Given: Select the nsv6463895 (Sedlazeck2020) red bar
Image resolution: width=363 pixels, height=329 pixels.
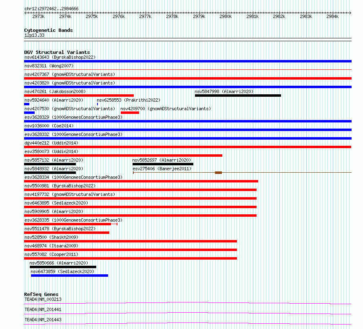Looking at the screenshot, I should coord(140,207).
